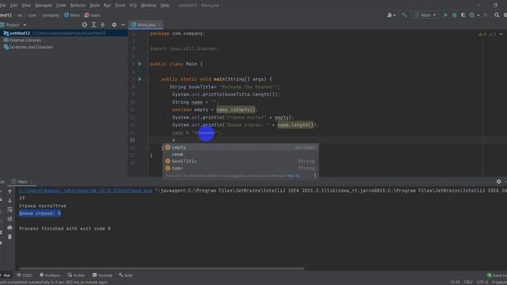Viewport: 507px width, 285px height.
Task: Expand the profiler dropdown arrow in toolbar
Action: 478,15
